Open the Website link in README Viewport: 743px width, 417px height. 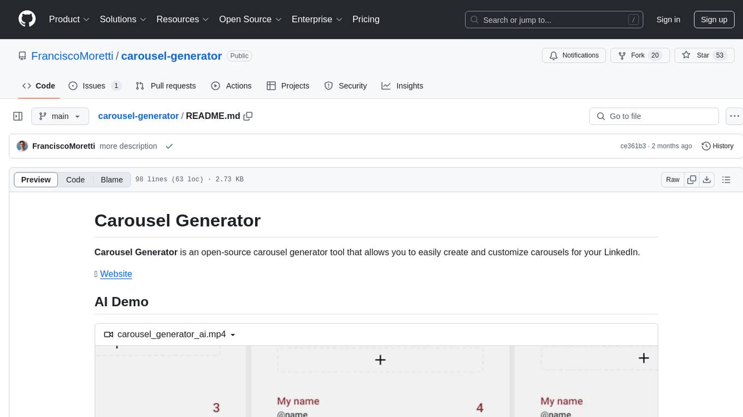click(x=116, y=274)
